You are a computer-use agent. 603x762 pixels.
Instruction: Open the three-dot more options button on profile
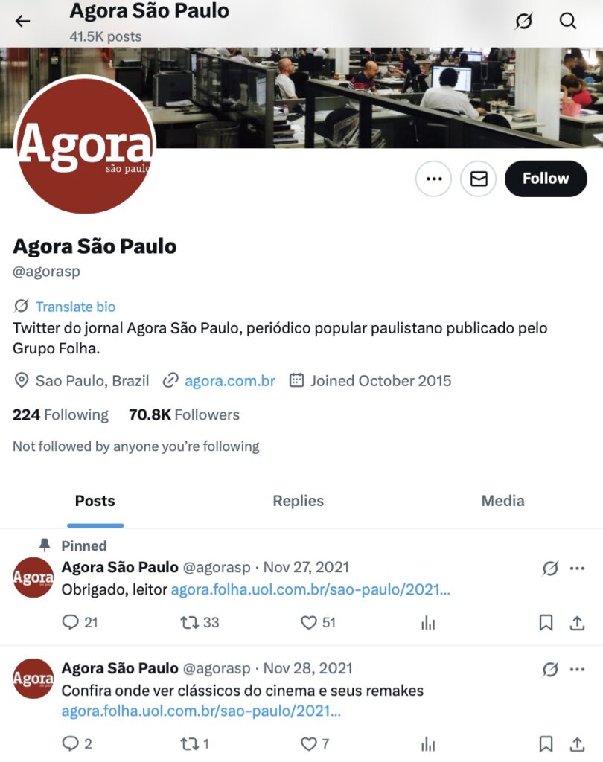(434, 179)
